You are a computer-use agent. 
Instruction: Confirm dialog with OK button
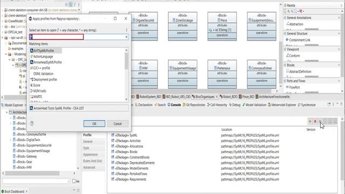(94, 123)
